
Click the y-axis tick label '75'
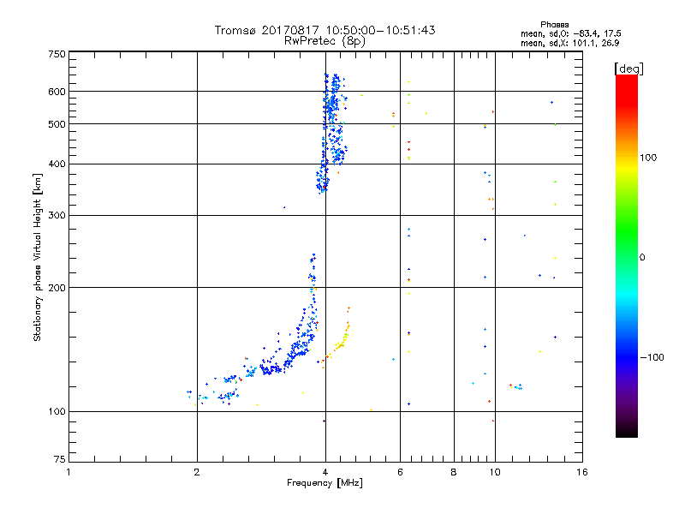[60, 459]
